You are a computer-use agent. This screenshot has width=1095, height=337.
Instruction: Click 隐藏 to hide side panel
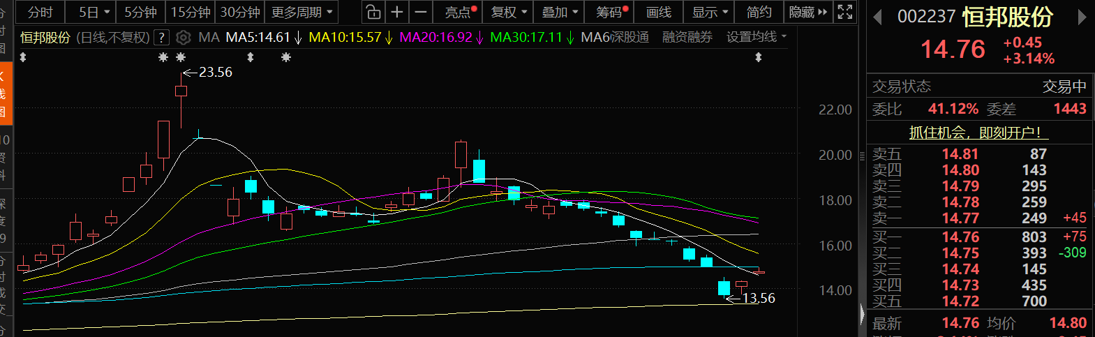(808, 12)
